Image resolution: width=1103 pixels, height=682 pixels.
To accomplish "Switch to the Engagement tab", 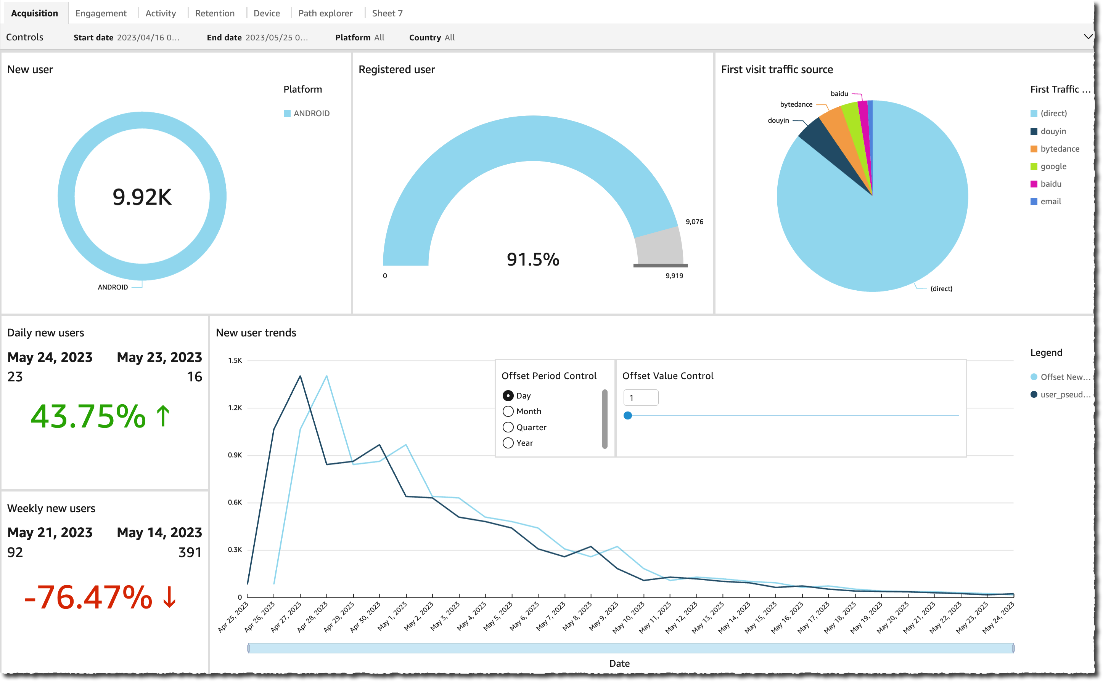I will pyautogui.click(x=101, y=13).
